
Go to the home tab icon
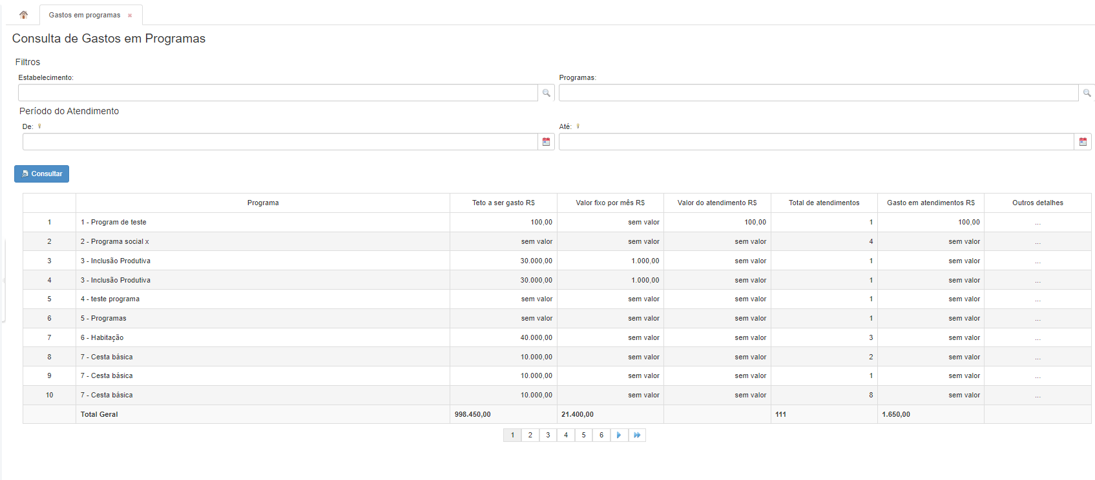tap(23, 15)
